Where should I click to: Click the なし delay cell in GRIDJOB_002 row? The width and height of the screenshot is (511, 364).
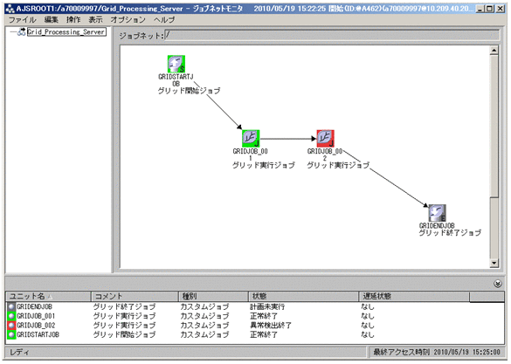pyautogui.click(x=368, y=326)
